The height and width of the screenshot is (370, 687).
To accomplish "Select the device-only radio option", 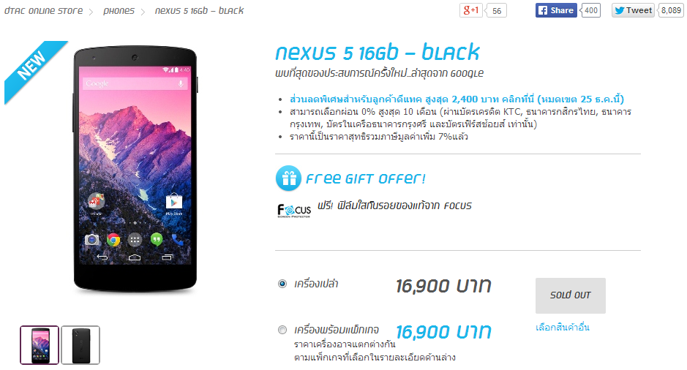I will tap(282, 284).
